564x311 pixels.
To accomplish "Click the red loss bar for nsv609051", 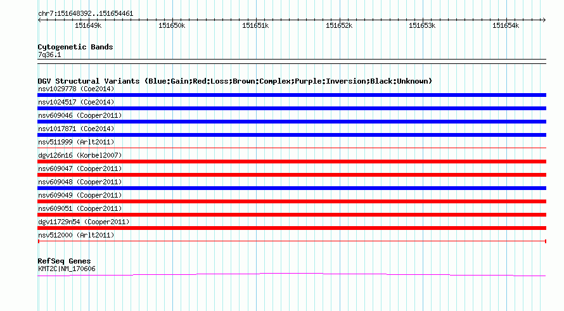I will click(292, 215).
